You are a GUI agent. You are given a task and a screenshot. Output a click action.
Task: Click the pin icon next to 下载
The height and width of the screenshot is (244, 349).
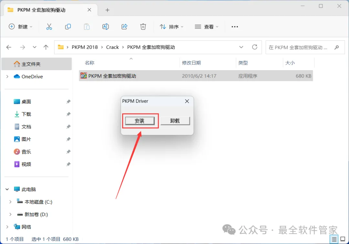click(68, 114)
